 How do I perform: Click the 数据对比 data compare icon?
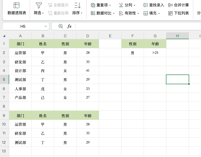point(93,13)
